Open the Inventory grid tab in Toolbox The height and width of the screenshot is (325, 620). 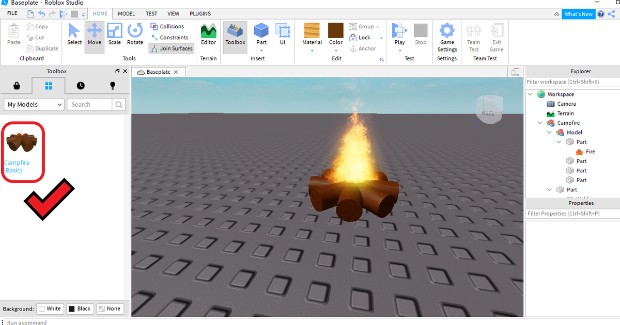49,86
